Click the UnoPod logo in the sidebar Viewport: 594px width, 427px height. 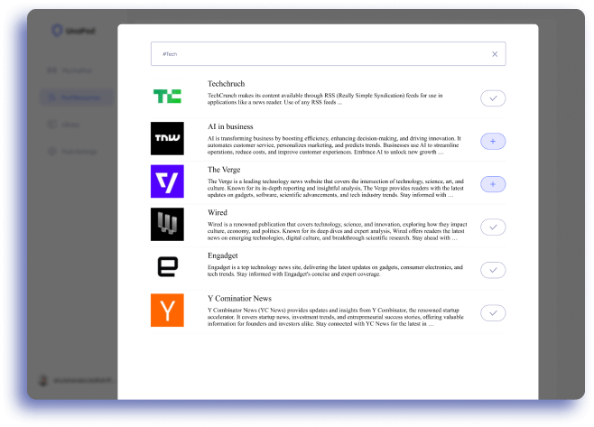click(73, 31)
